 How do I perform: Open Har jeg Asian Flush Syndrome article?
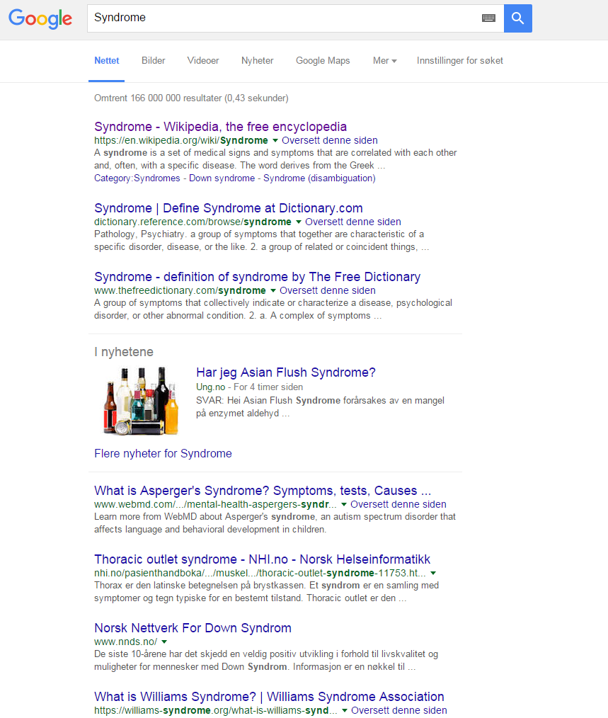(285, 372)
